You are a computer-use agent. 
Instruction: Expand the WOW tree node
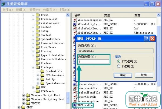33,87
